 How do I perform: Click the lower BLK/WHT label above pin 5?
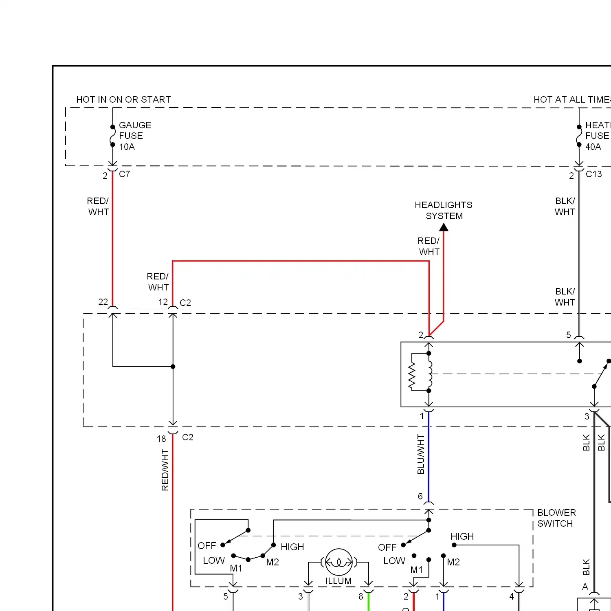click(565, 297)
